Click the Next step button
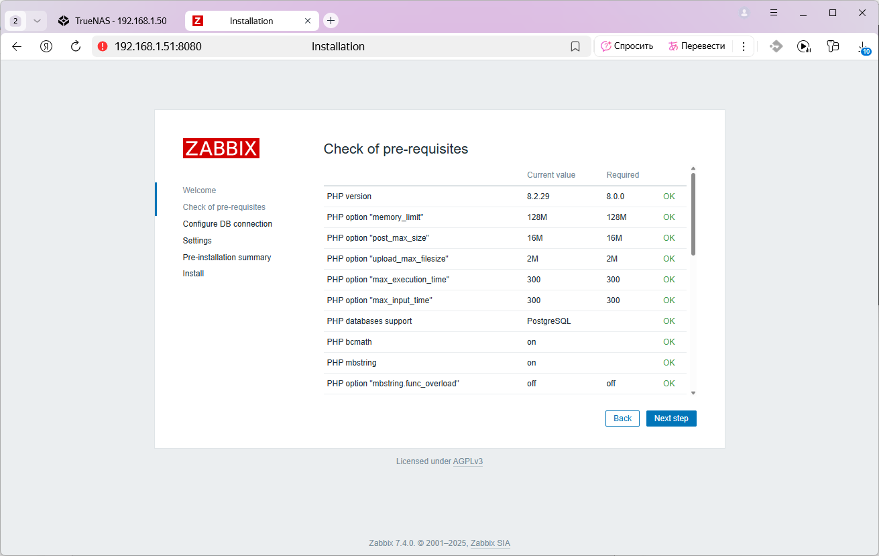The height and width of the screenshot is (556, 879). 671,419
